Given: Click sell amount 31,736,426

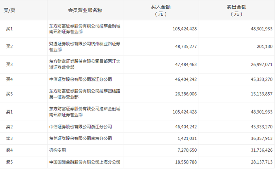Looking at the screenshot, I should 261,150.
